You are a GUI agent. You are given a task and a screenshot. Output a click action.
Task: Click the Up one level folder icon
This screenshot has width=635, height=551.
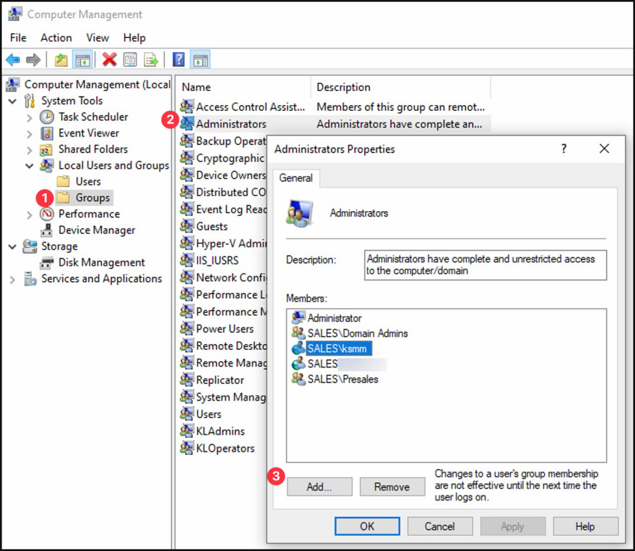(61, 60)
